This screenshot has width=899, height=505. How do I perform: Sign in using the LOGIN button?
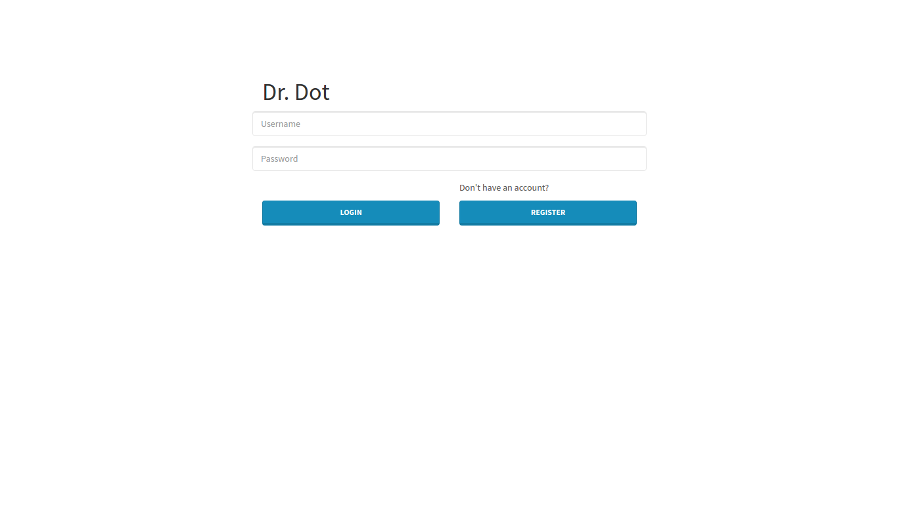351,213
